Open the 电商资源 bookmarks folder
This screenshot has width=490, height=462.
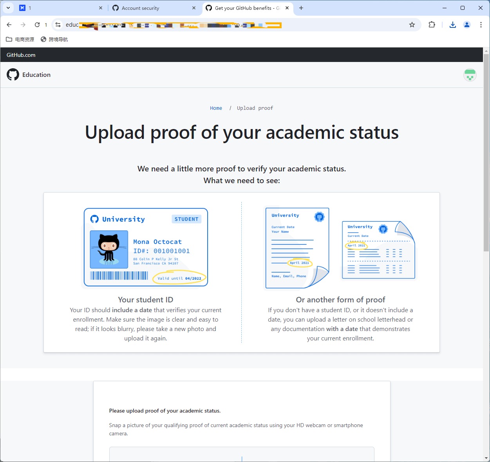tap(20, 39)
